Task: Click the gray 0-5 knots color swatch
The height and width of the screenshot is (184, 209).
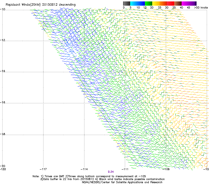Action: coord(127,3)
